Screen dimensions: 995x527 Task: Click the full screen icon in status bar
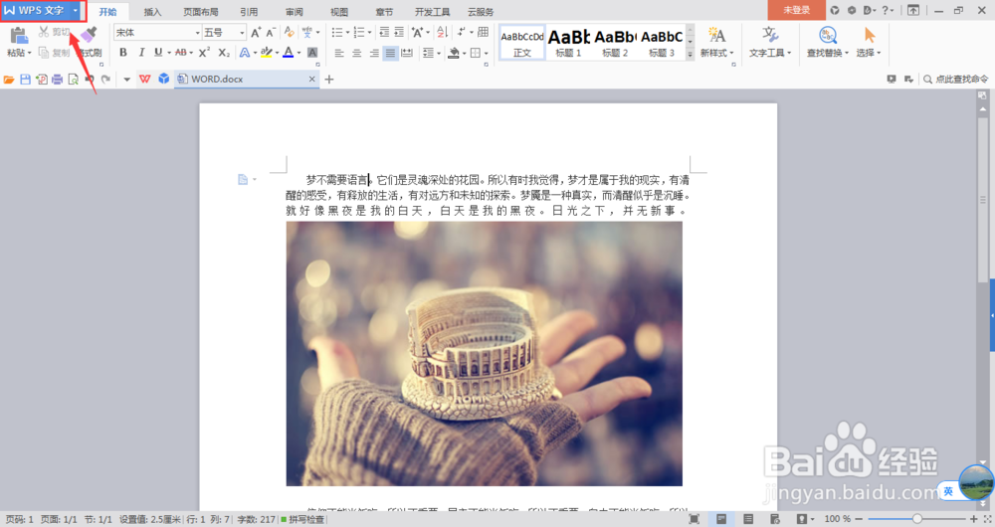coord(694,519)
